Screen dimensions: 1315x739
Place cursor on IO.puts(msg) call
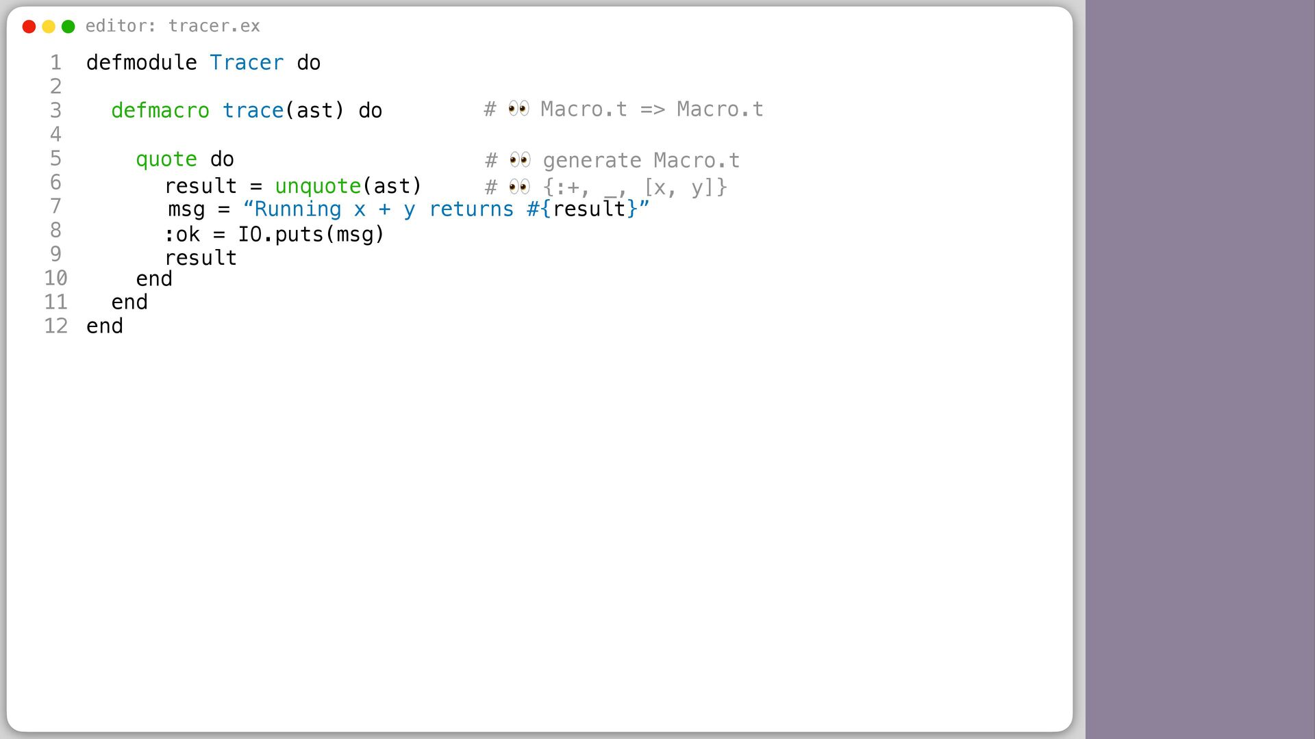[311, 235]
